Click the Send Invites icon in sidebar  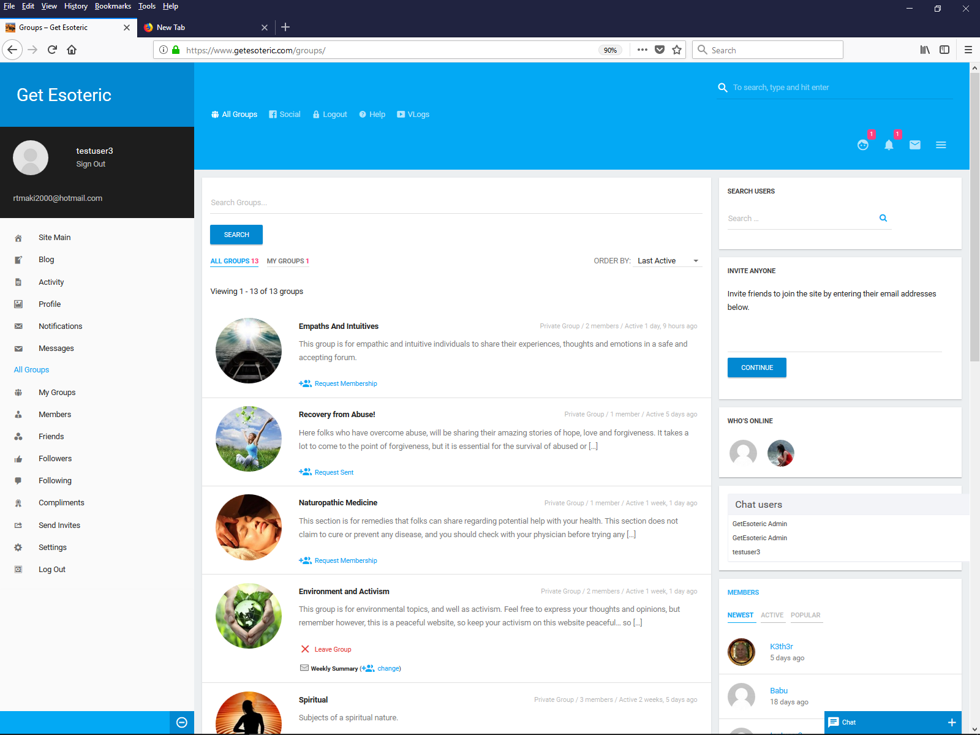[18, 526]
